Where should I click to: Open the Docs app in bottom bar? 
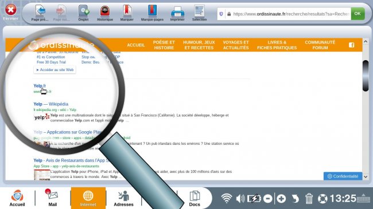(195, 198)
